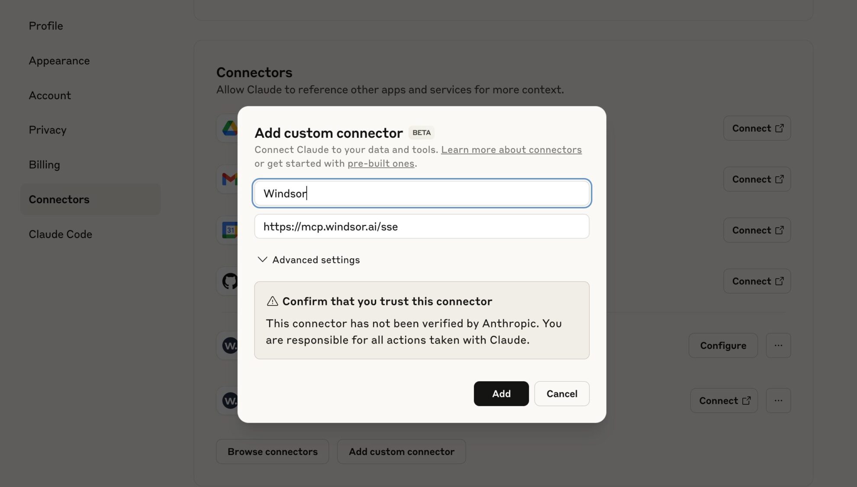Viewport: 857px width, 487px height.
Task: Click the first Windsor connector icon
Action: 230,345
